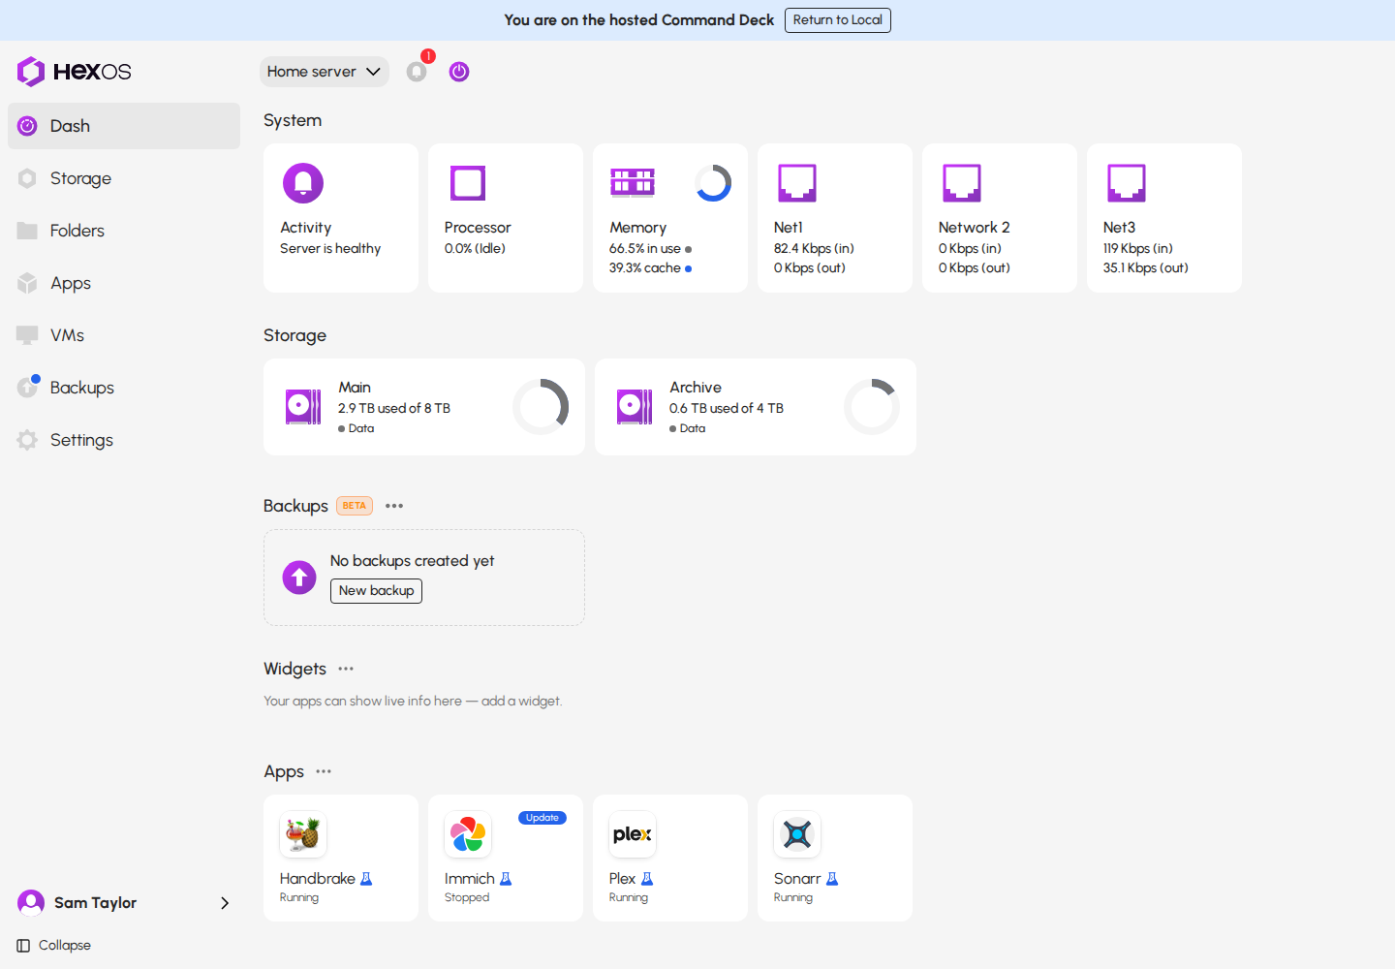1395x969 pixels.
Task: Click the Net1 ethernet port icon
Action: pos(797,183)
